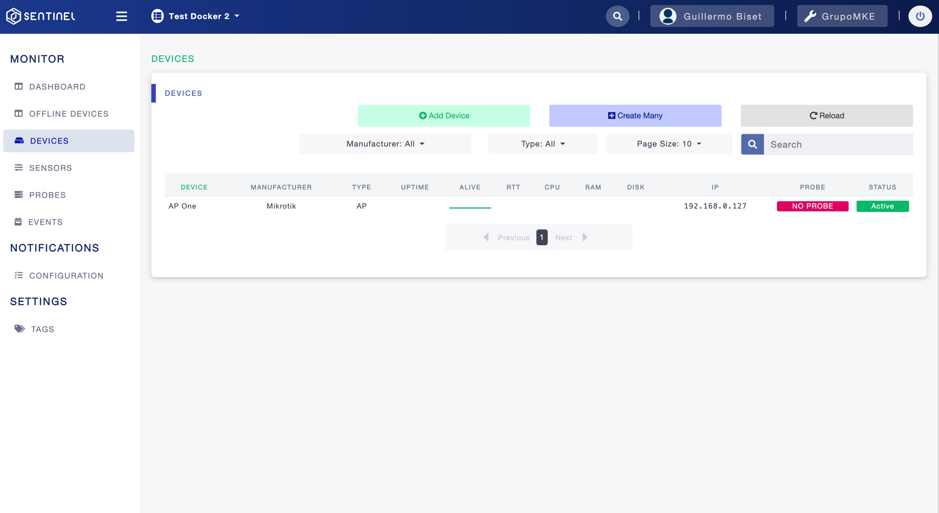Open the Type: All filter dropdown
939x513 pixels.
click(x=543, y=144)
